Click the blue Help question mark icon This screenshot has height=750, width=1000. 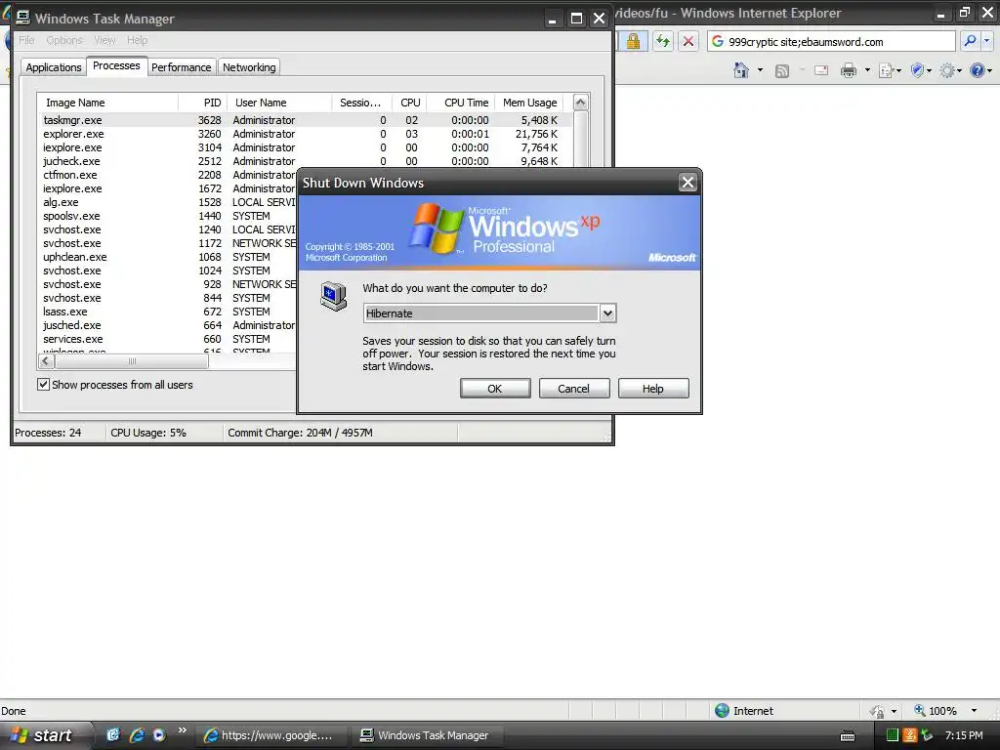(x=977, y=70)
